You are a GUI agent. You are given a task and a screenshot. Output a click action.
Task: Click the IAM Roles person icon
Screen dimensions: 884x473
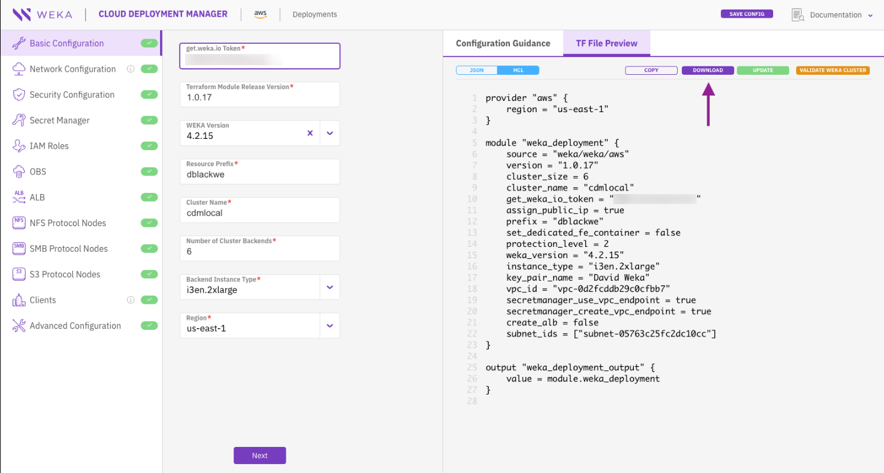click(x=19, y=146)
